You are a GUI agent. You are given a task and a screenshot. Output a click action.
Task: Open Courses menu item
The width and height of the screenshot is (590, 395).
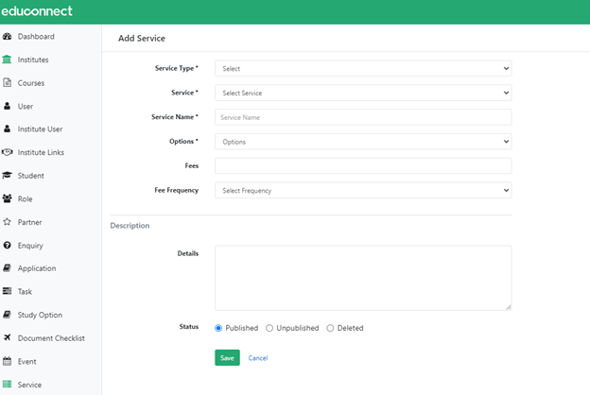pos(31,83)
